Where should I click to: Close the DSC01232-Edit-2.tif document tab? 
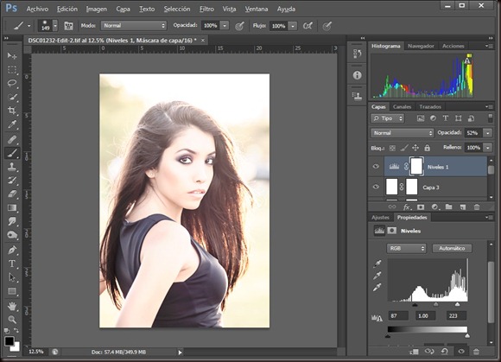pos(203,41)
